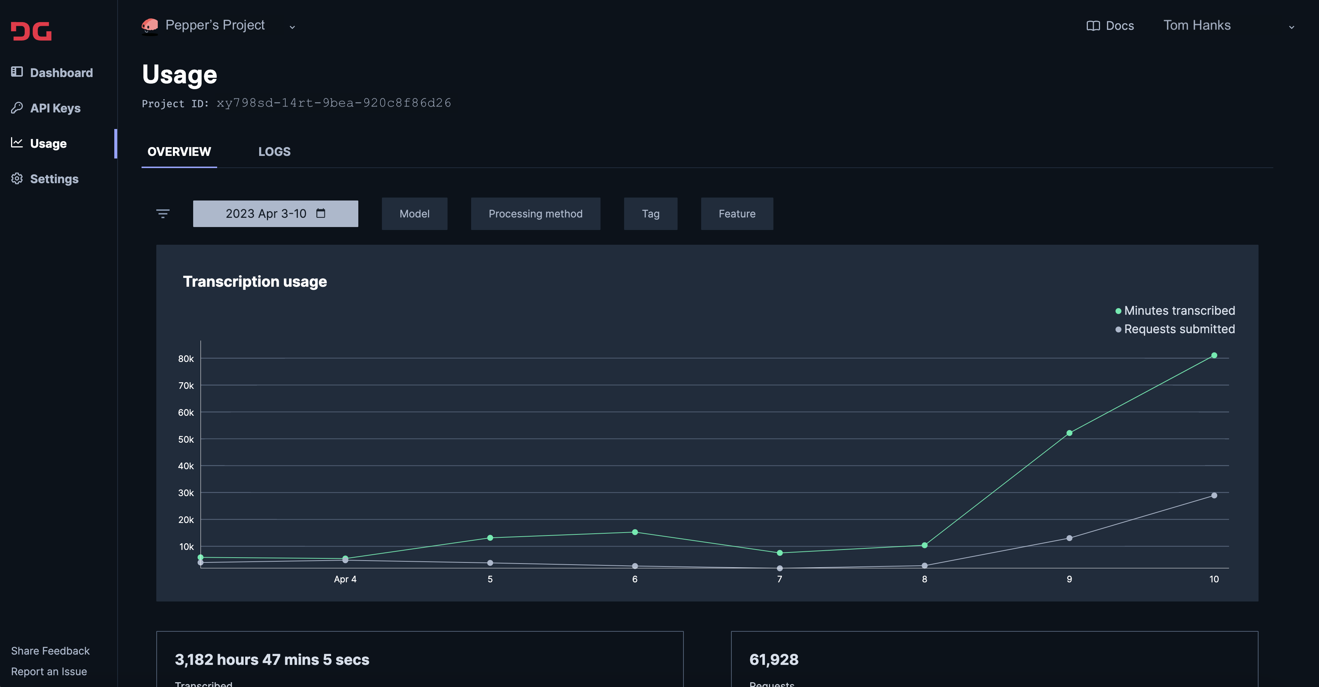Open the Tom Hanks account menu chevron
Viewport: 1319px width, 687px height.
pos(1291,27)
